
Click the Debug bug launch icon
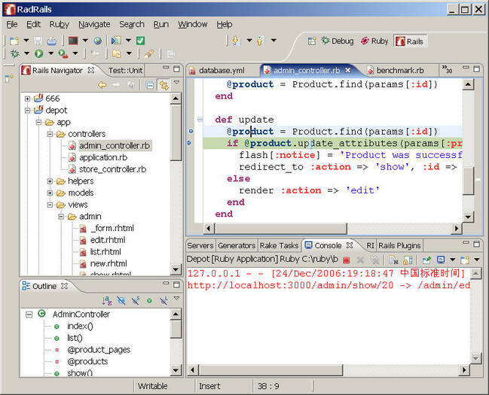point(14,53)
